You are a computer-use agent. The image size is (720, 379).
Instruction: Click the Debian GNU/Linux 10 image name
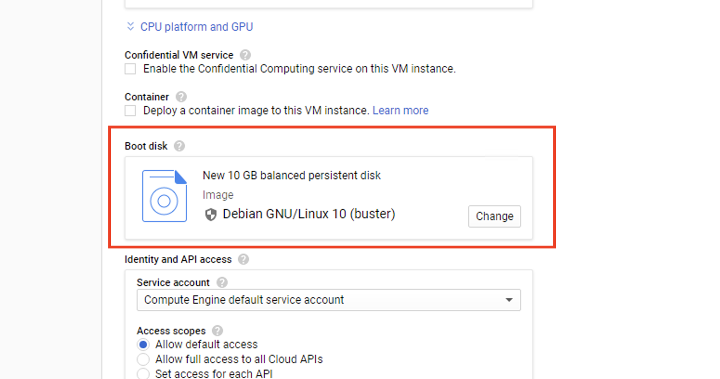coord(309,214)
